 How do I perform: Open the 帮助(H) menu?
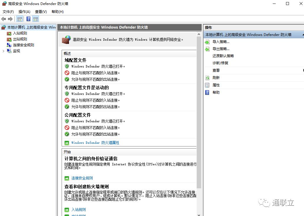click(57, 11)
